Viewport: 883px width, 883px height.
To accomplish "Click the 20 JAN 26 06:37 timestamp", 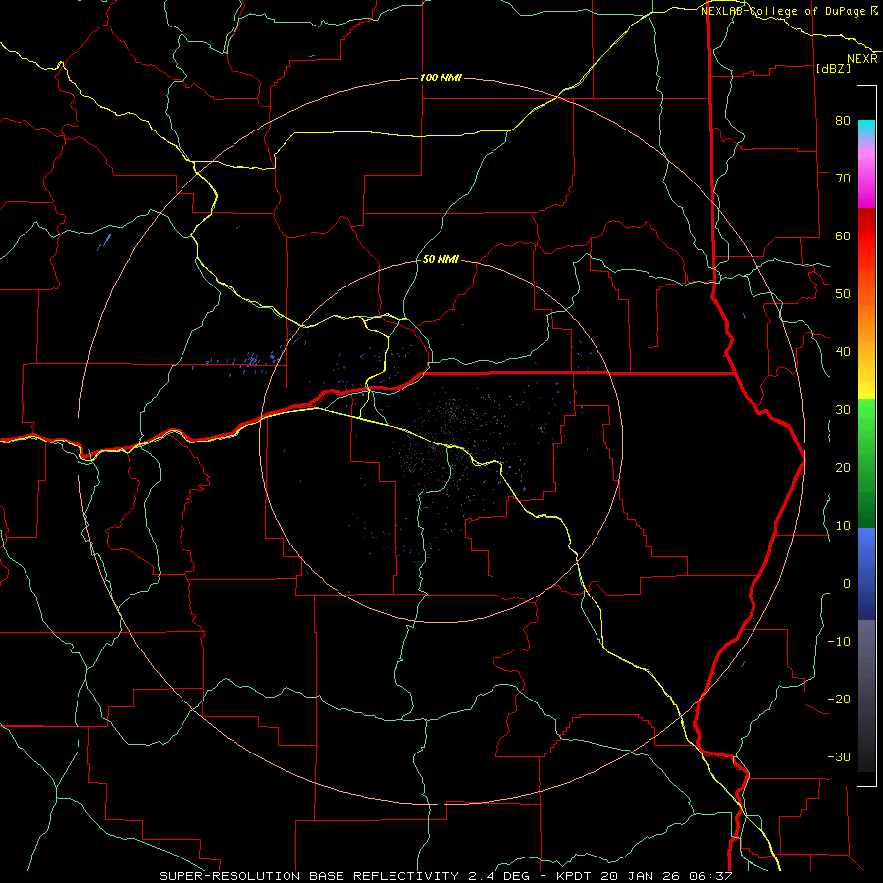I will pyautogui.click(x=667, y=876).
